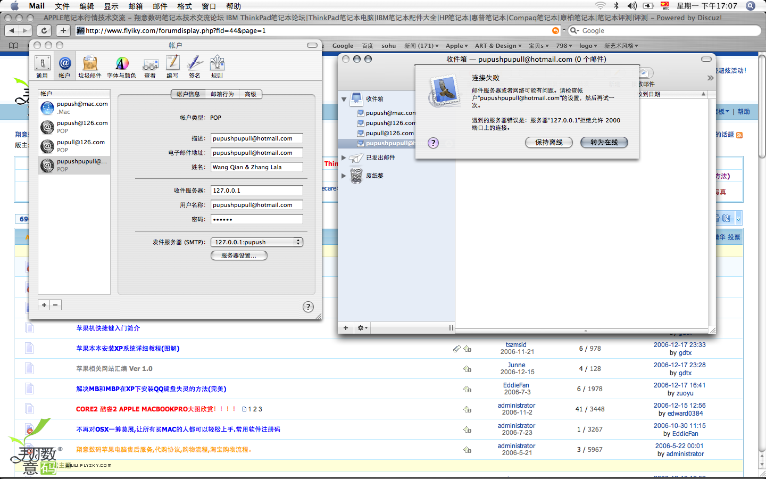This screenshot has width=766, height=479.
Task: Click the 收件服务器 incoming server field
Action: tap(257, 191)
